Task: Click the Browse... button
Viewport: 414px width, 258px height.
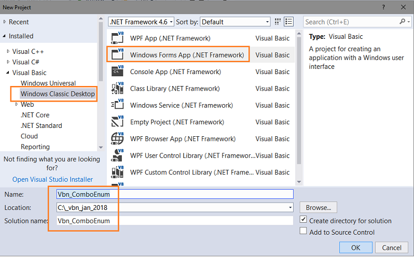Action: (x=318, y=207)
